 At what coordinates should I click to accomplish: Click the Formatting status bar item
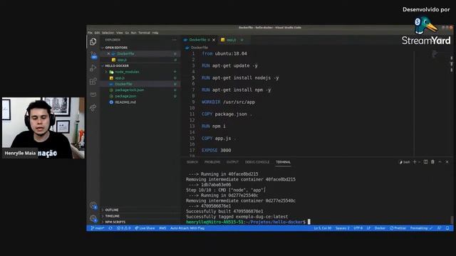421,228
